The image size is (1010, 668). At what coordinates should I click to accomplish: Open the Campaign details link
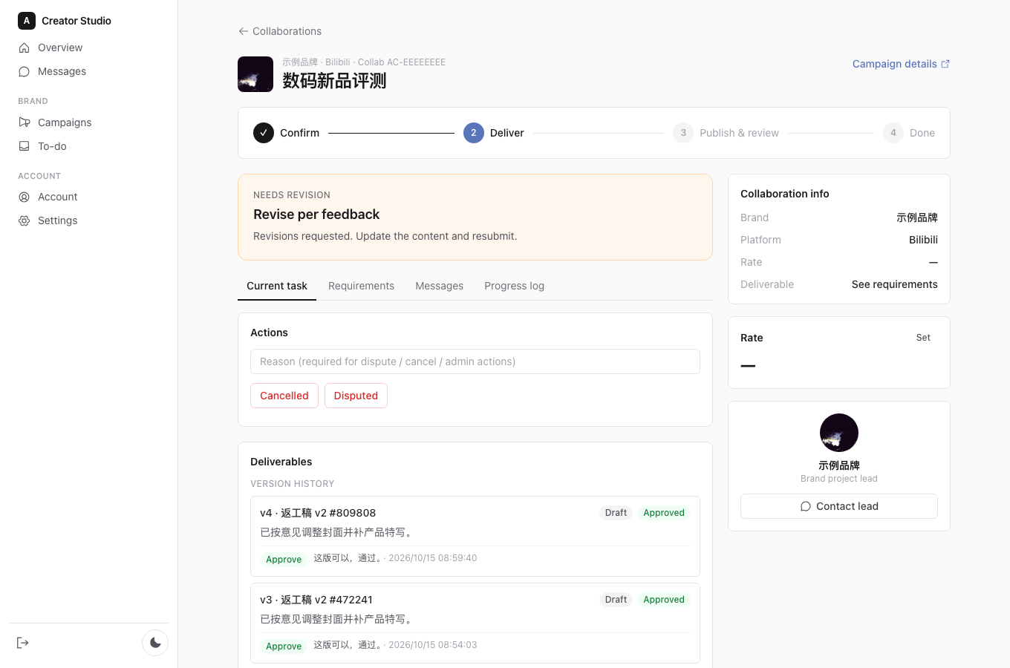(901, 64)
